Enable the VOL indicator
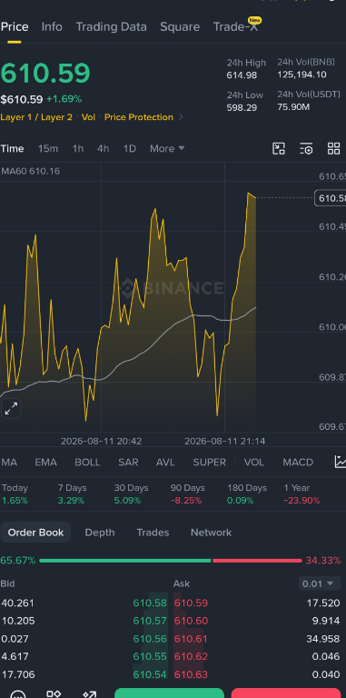This screenshot has height=698, width=346. [254, 462]
